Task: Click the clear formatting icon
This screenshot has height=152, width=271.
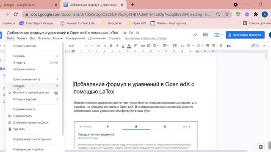Action: coord(221,46)
